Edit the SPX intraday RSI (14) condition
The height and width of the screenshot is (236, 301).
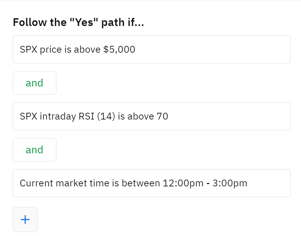coord(152,116)
